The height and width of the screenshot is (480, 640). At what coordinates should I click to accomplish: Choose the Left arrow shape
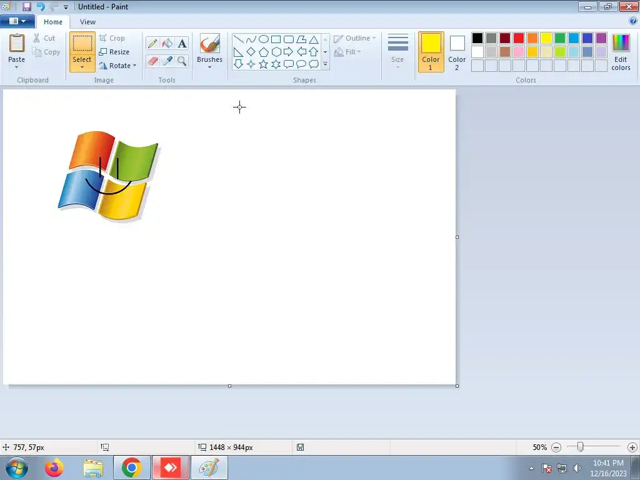(301, 52)
